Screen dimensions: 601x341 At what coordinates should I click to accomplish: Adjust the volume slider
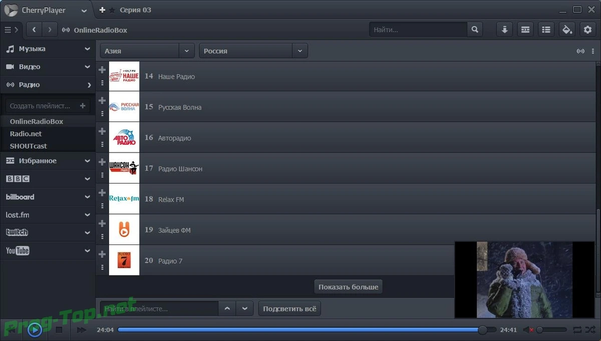(x=551, y=330)
